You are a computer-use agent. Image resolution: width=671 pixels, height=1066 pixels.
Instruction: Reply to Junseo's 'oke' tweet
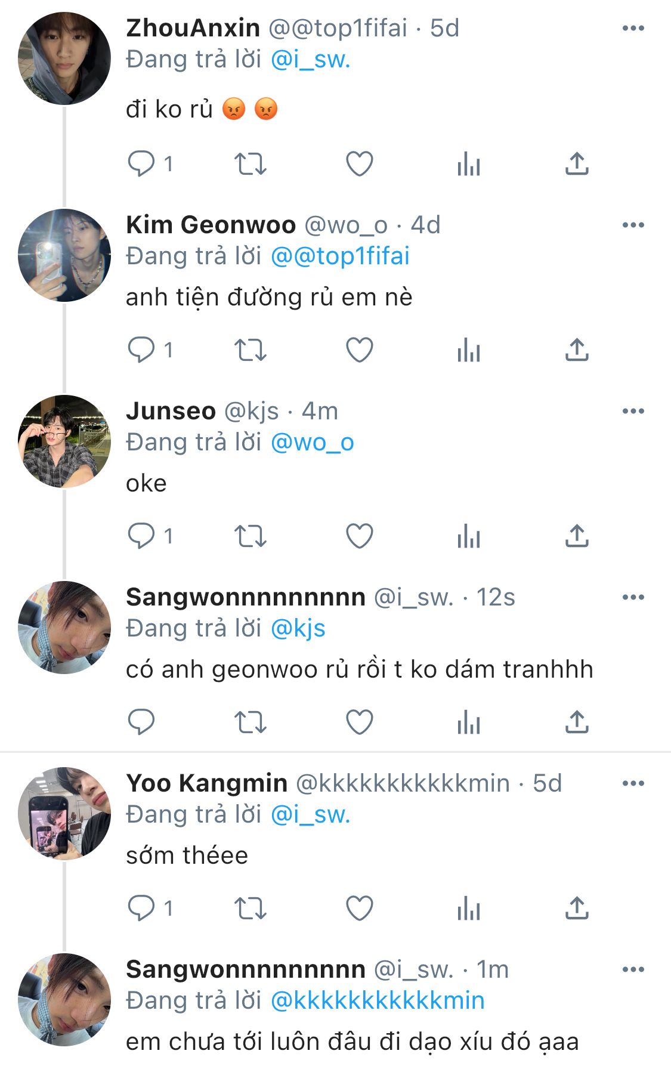point(141,536)
